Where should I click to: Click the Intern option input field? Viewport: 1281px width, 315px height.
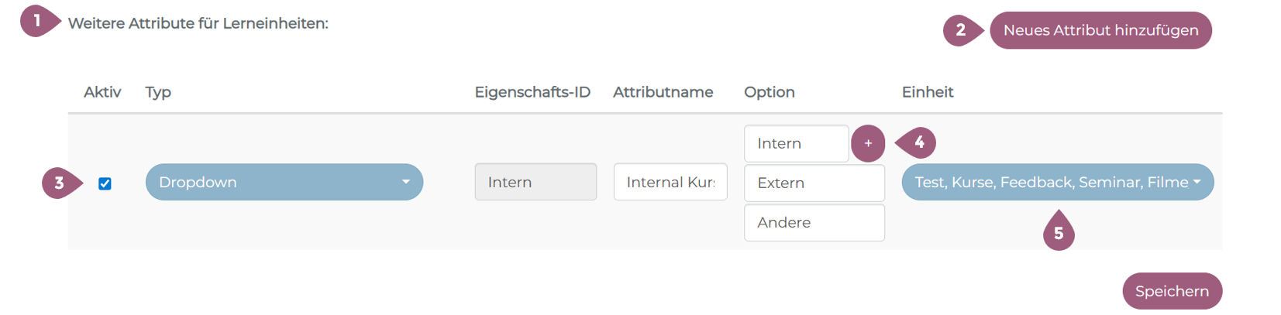[796, 143]
